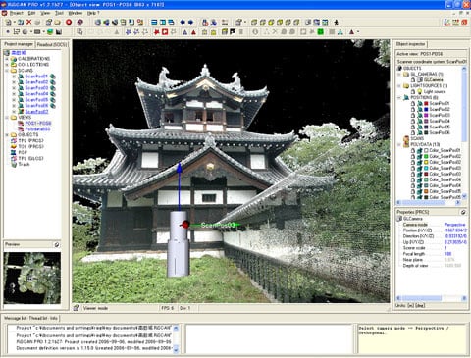Collapse the SCANS folder node

[x=7, y=71]
